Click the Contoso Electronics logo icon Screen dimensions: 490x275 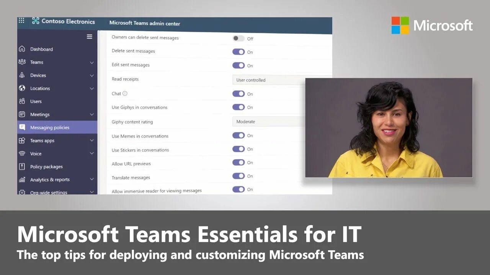pos(36,21)
